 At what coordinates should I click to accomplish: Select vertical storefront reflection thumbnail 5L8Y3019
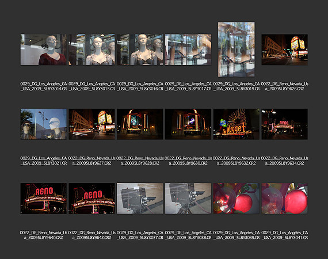point(237,49)
